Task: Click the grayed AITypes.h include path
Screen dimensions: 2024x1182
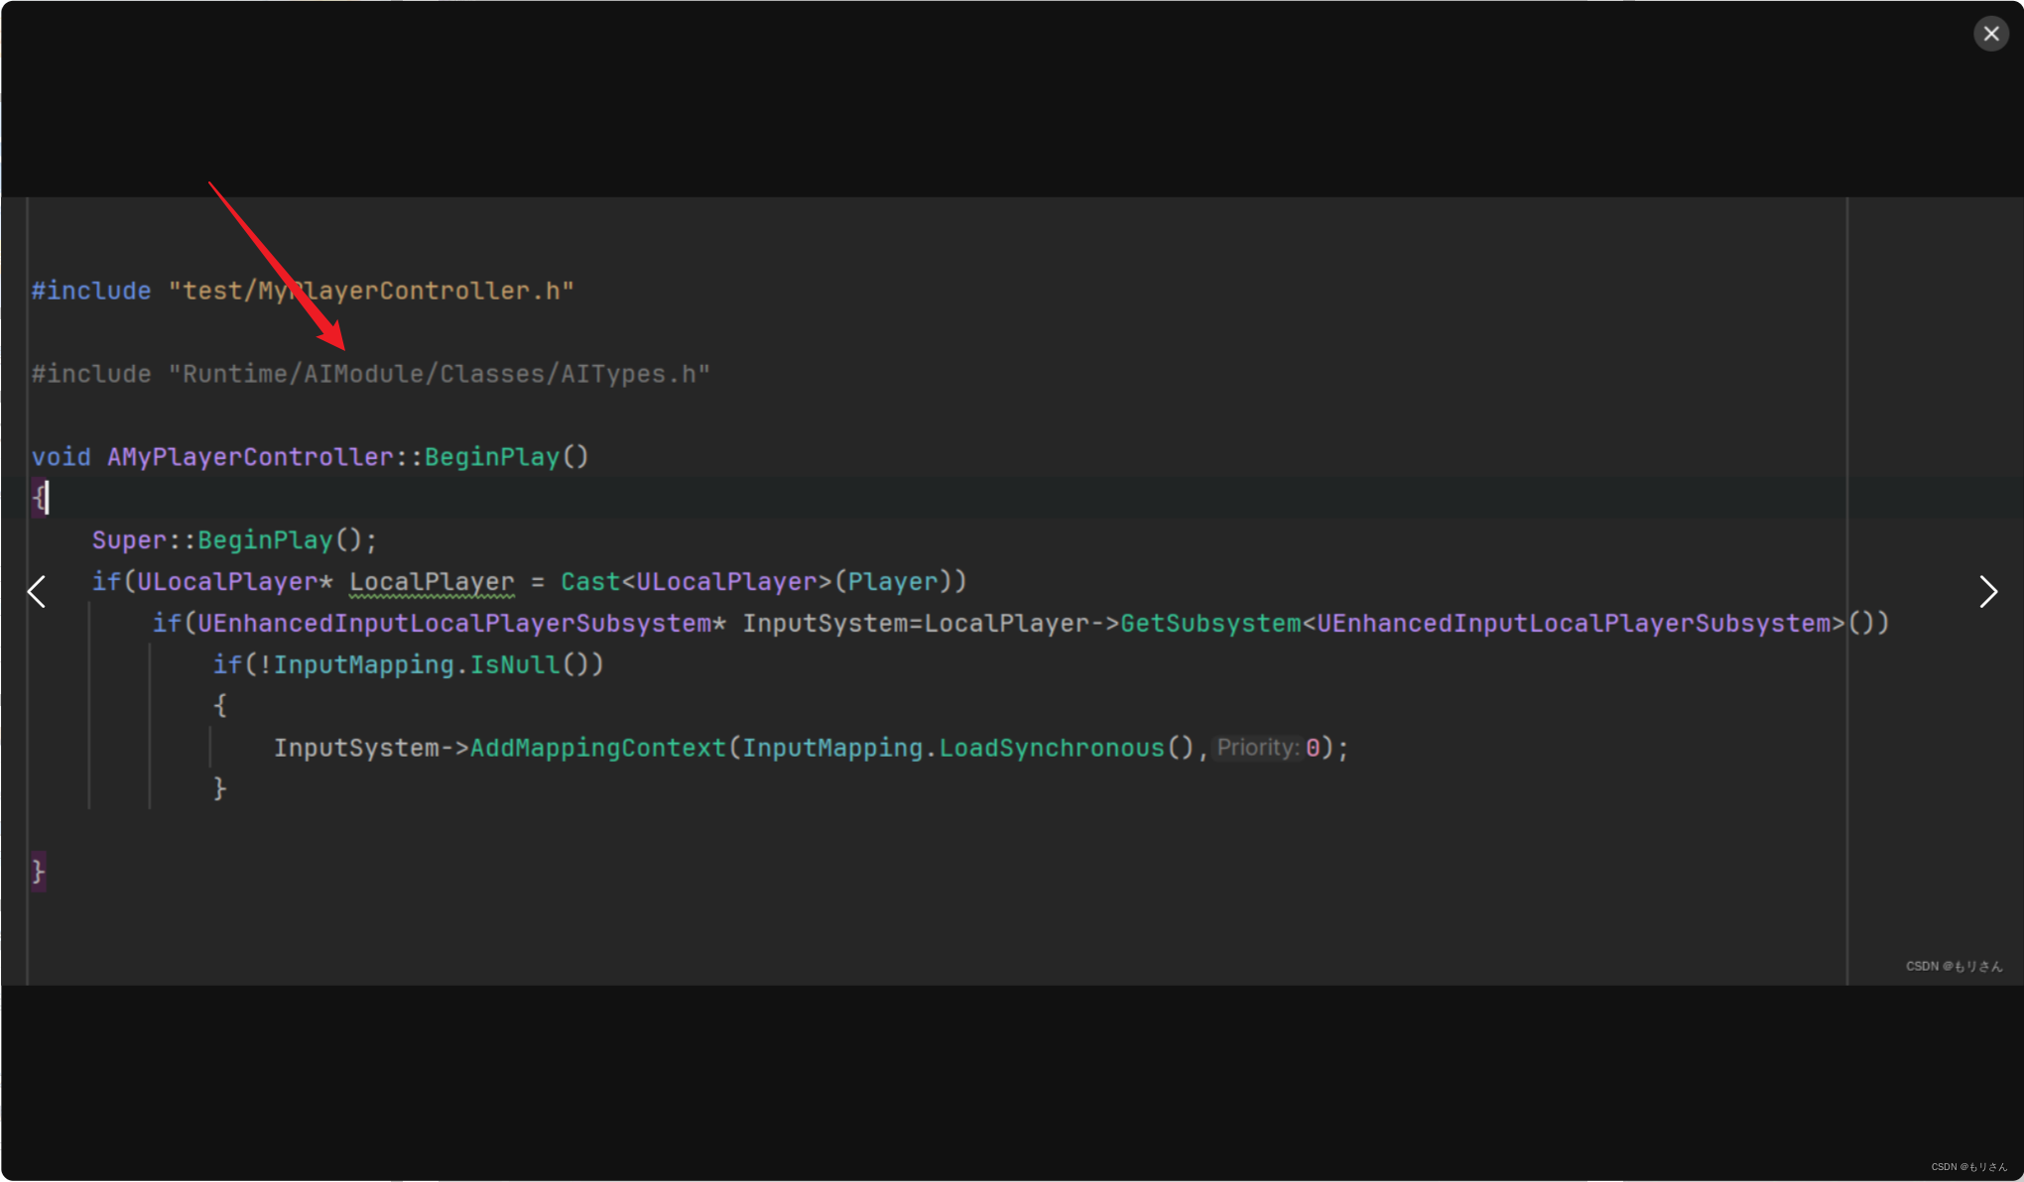Action: (x=439, y=374)
